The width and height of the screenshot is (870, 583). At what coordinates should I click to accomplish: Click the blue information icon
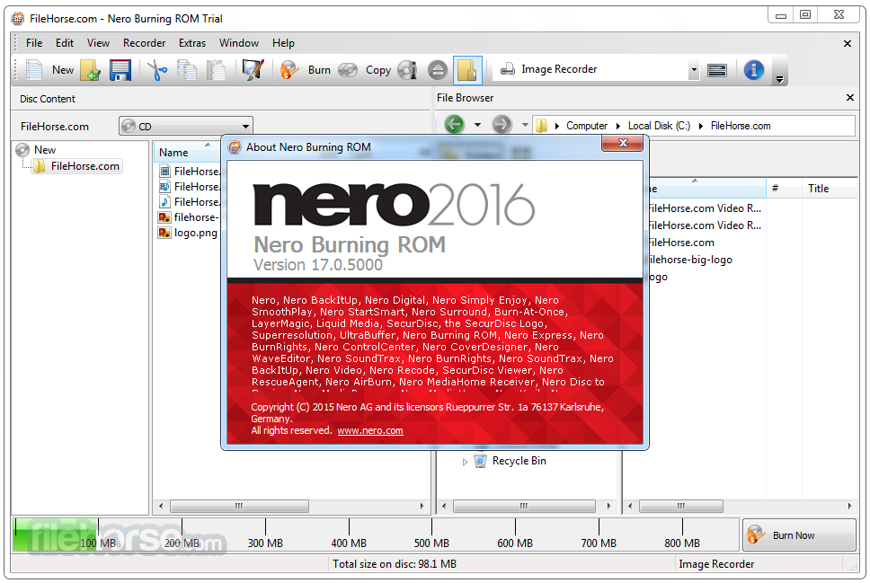(753, 70)
